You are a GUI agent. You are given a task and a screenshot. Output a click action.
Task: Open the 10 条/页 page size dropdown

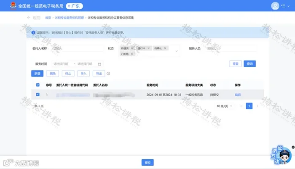(224, 106)
